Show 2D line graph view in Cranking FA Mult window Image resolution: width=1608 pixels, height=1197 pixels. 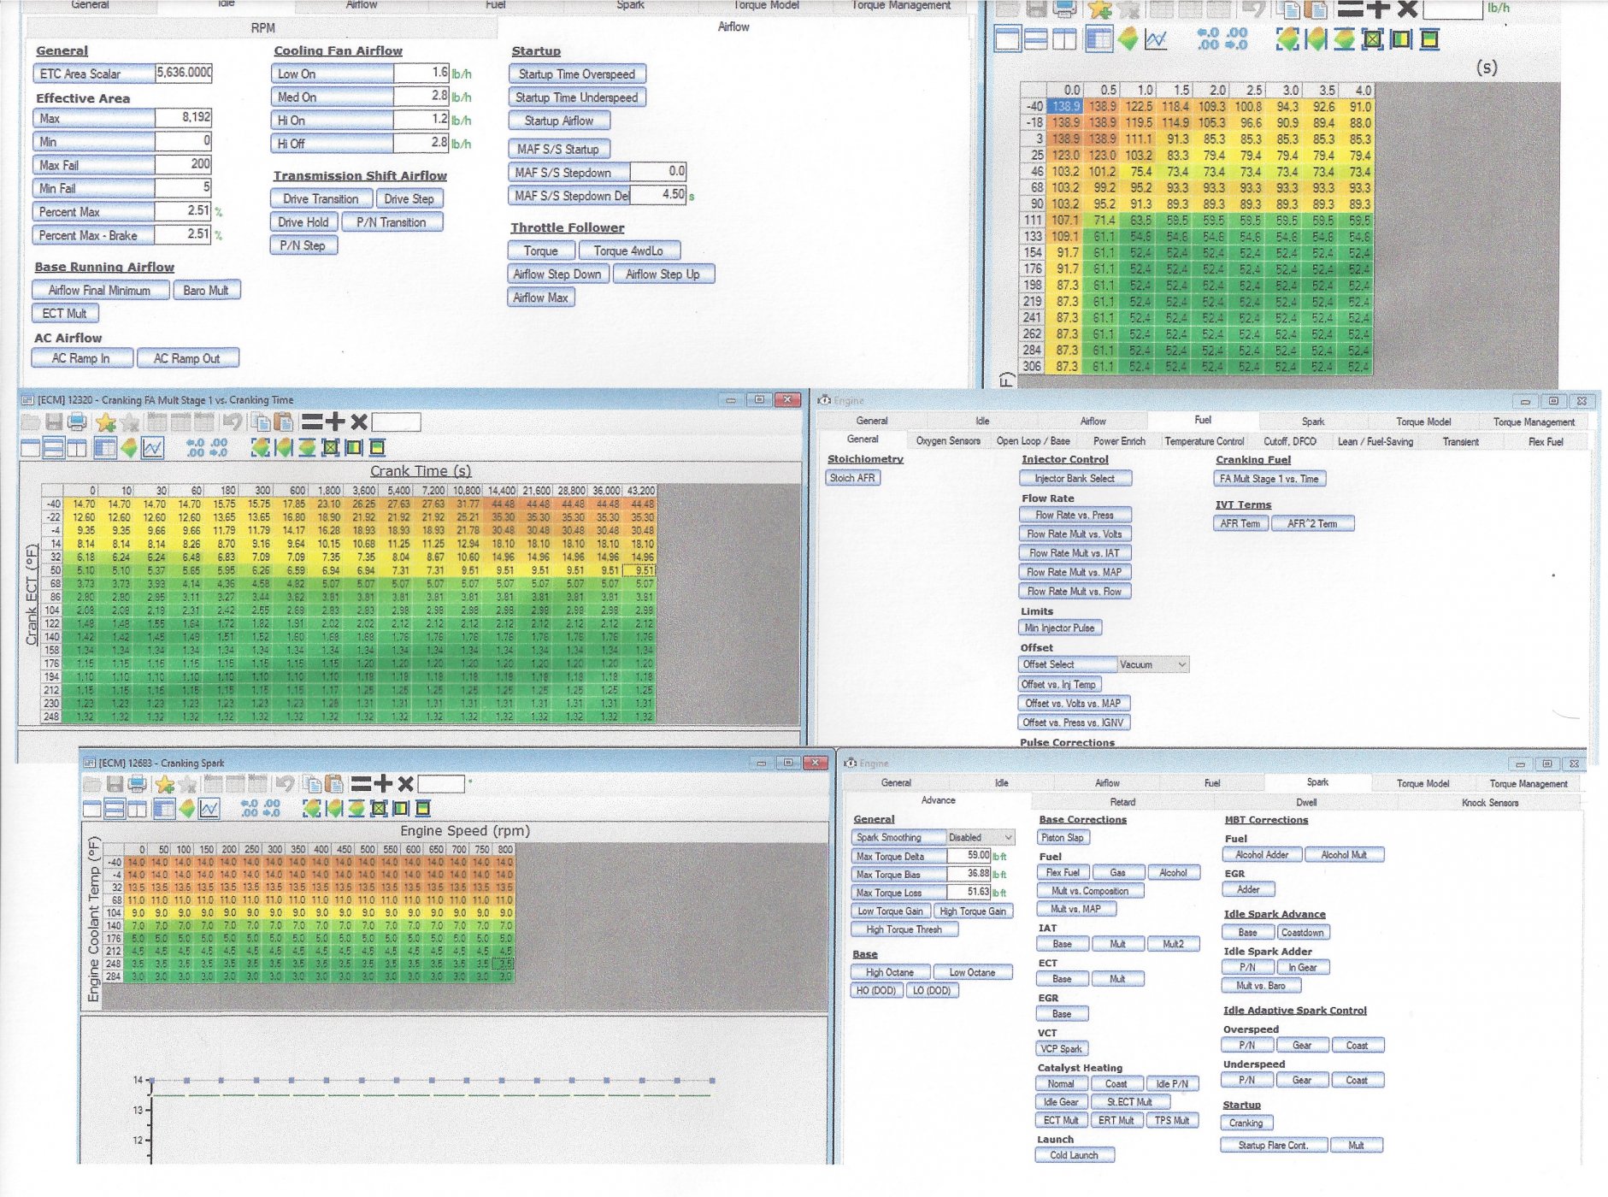(152, 447)
